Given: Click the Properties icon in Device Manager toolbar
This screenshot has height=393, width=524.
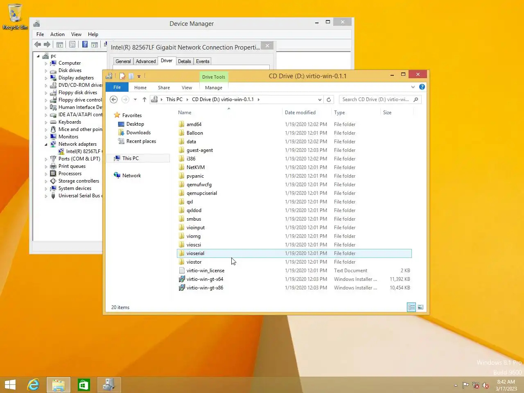Looking at the screenshot, I should point(72,45).
